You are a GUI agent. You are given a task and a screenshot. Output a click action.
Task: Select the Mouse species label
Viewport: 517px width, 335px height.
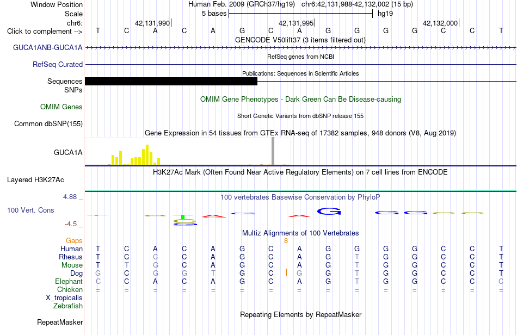click(x=72, y=265)
